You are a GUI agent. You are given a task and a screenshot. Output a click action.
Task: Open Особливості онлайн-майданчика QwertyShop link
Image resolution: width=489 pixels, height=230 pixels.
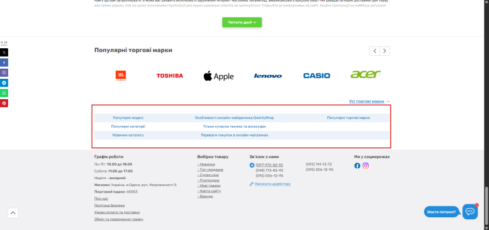(234, 118)
